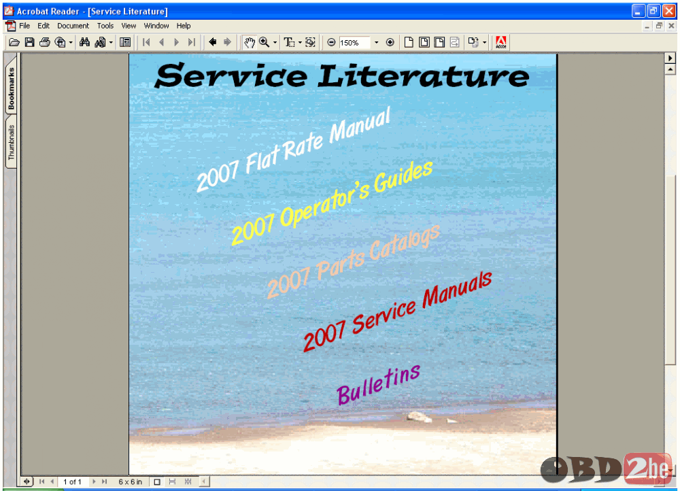Click horizontal scrollbar left arrow

tap(203, 481)
